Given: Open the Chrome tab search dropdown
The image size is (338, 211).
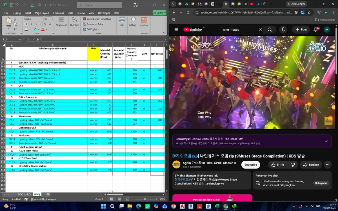Looking at the screenshot, I should tap(173, 4).
